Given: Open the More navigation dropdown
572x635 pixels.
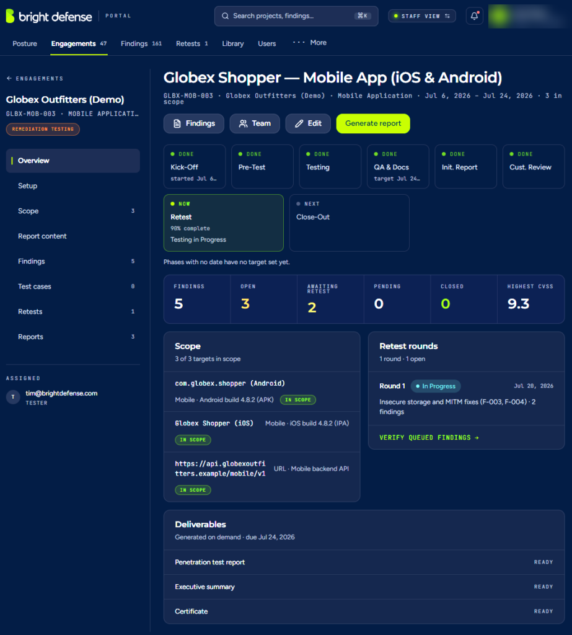Looking at the screenshot, I should pos(310,43).
